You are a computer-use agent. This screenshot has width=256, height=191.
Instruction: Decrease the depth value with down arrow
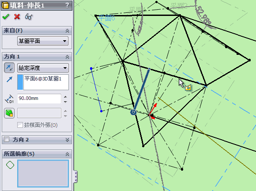(65, 102)
